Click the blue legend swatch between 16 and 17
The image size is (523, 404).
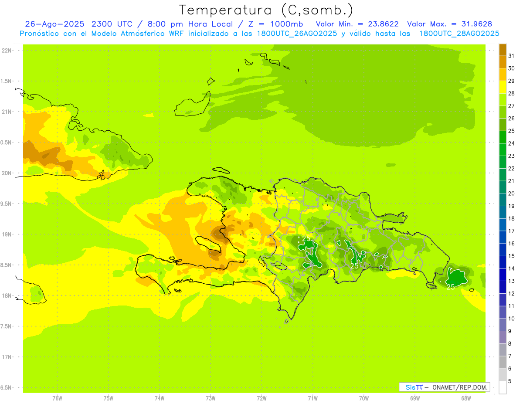coord(503,237)
